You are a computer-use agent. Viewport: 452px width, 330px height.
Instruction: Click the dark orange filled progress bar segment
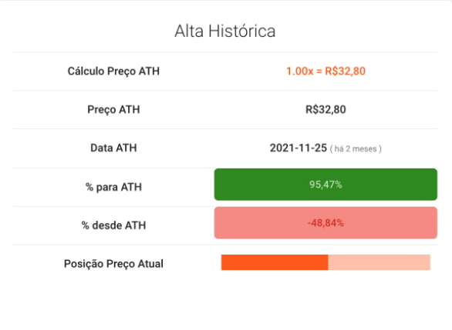(x=275, y=262)
